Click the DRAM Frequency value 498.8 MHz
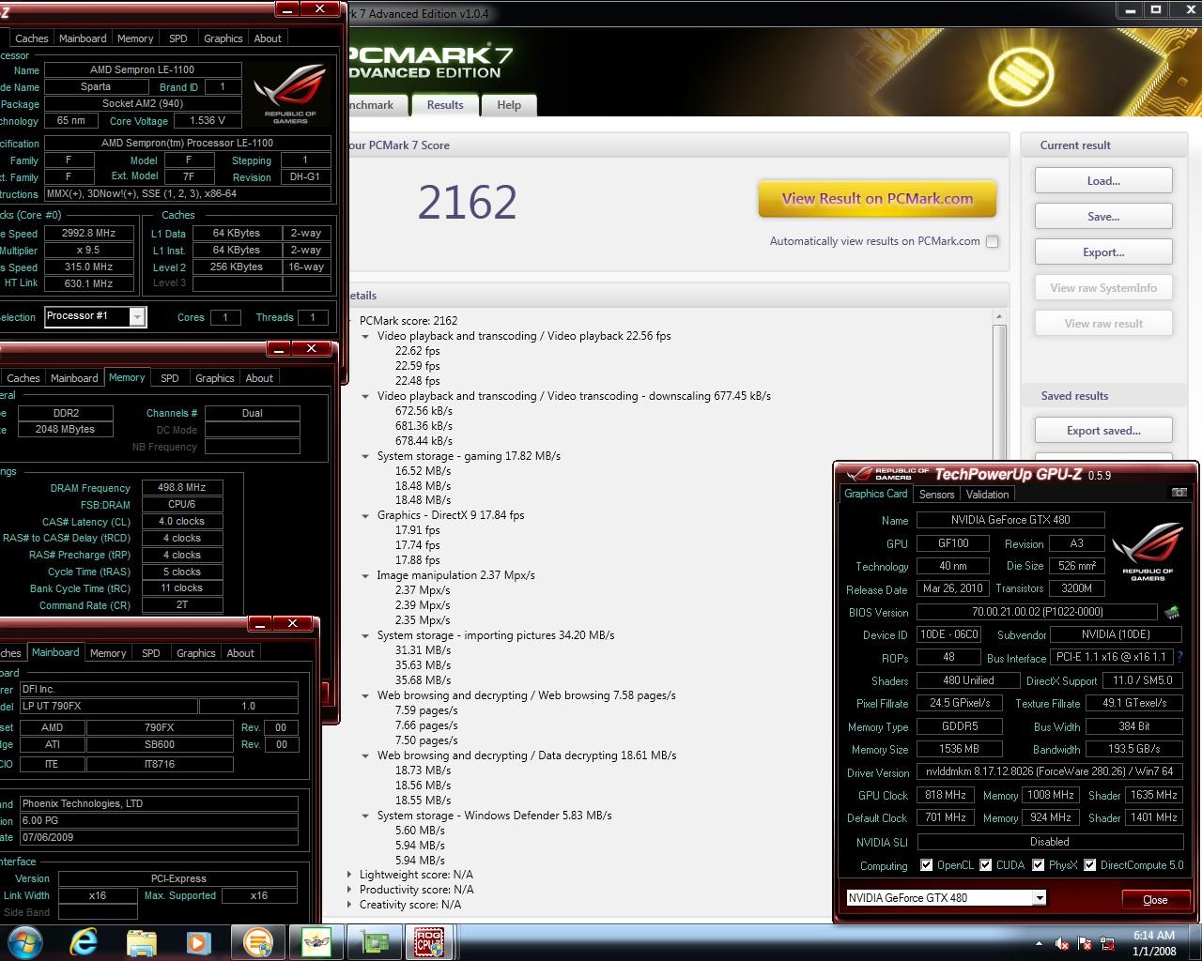1202x961 pixels. coord(182,488)
